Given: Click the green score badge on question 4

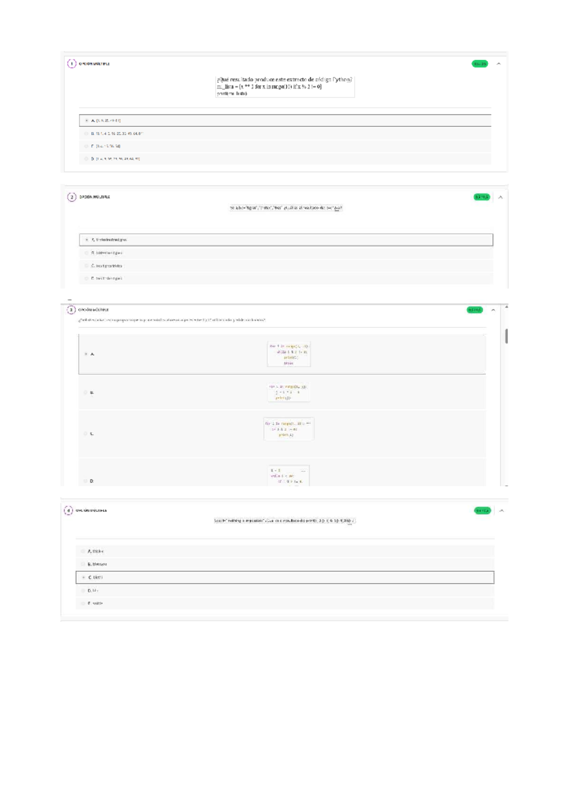Looking at the screenshot, I should coord(482,511).
